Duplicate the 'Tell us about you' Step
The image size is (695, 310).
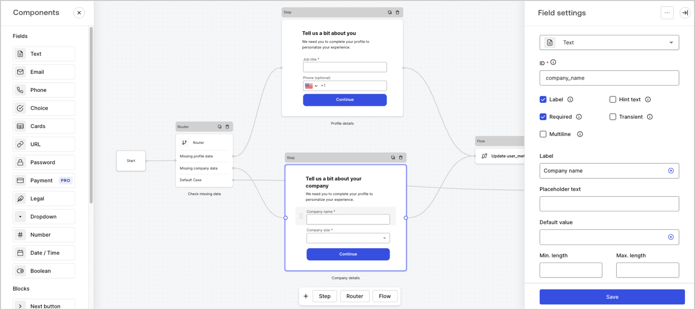coord(390,12)
